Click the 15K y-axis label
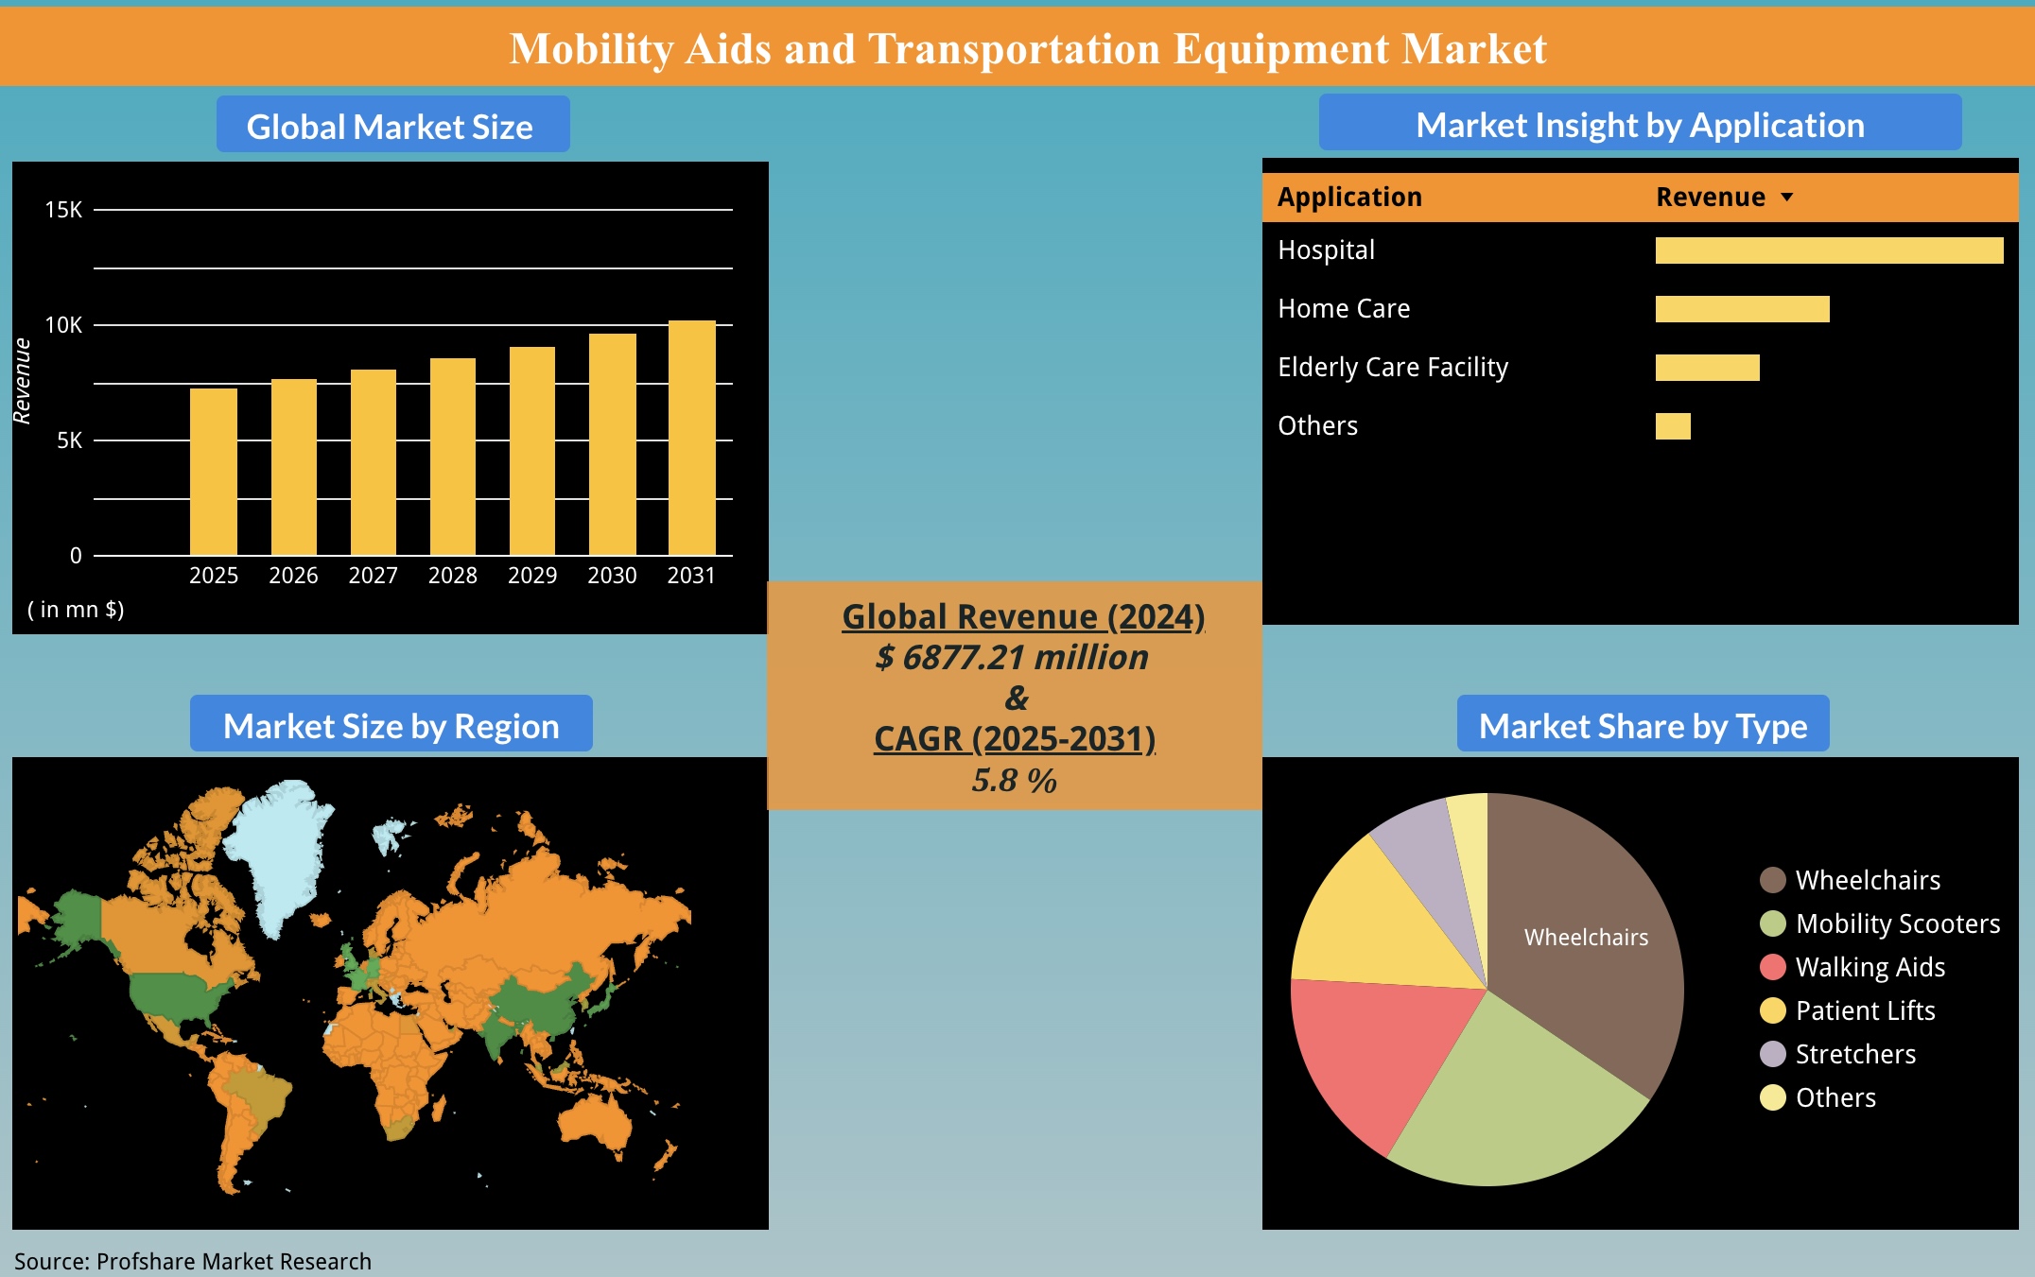 tap(63, 210)
